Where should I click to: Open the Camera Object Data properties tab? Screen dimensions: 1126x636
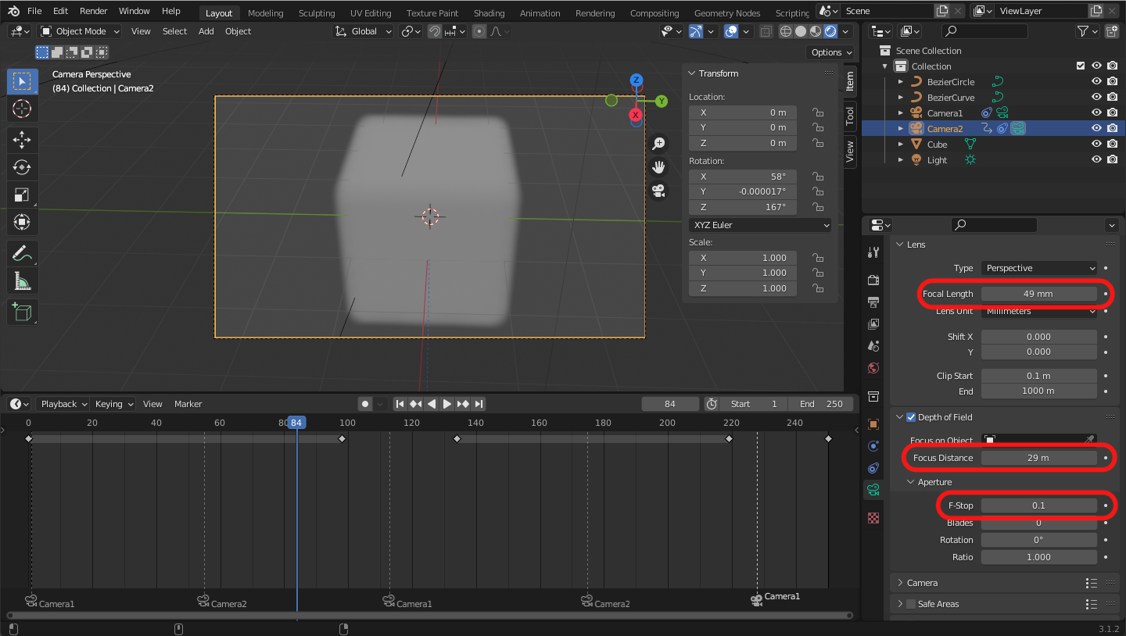(873, 490)
